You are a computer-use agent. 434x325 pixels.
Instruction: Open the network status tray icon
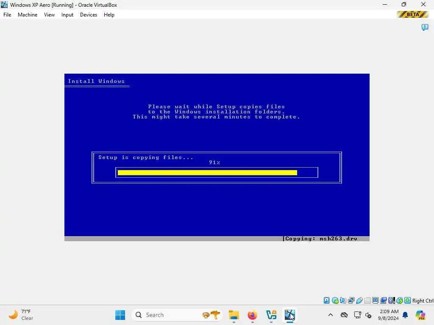[357, 315]
